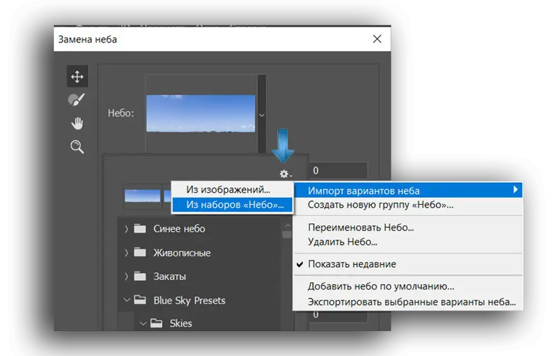Select Экспортировать выбранные варианты неба…
The image size is (555, 356).
(x=408, y=302)
